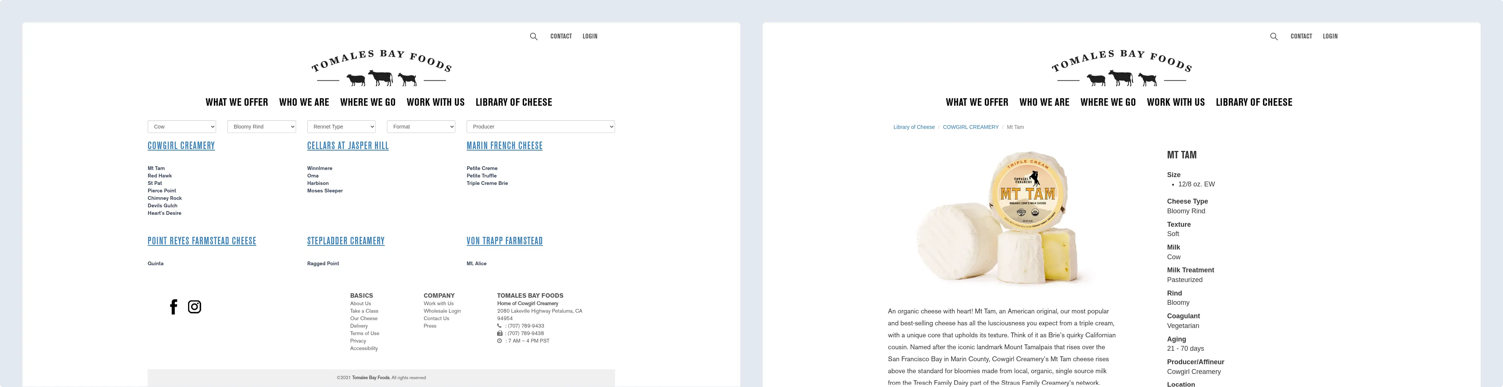Open the Producer filter dropdown
This screenshot has width=1503, height=387.
click(x=540, y=127)
